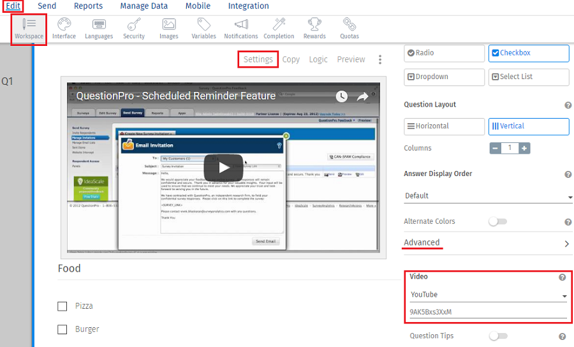Click the video title QuestionPro - Scheduled Reminder Feature
This screenshot has width=574, height=347.
pos(176,96)
